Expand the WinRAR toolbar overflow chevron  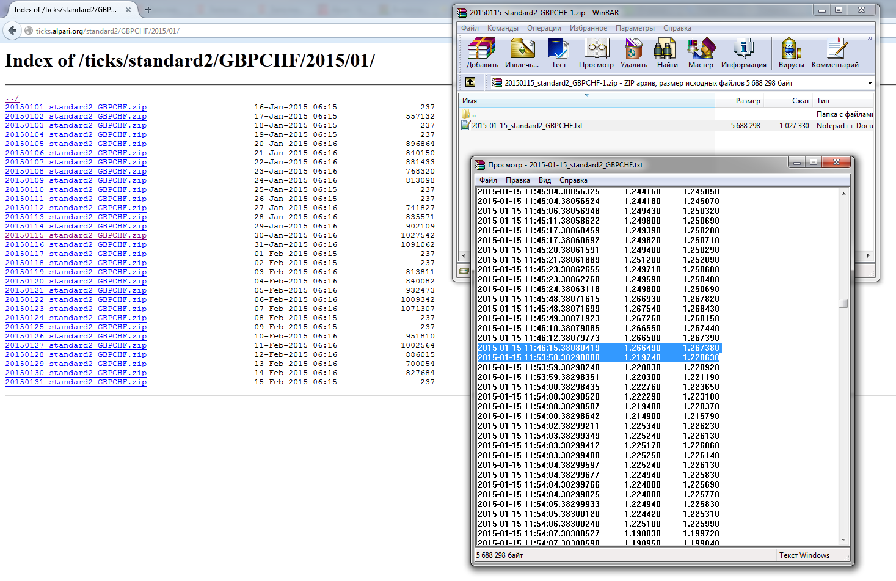click(x=870, y=38)
